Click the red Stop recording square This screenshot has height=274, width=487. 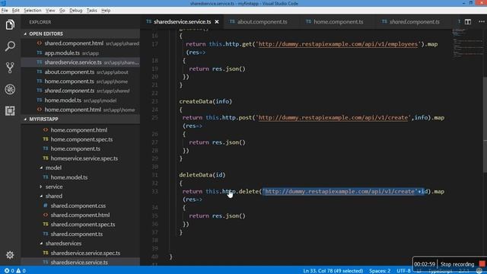482,264
